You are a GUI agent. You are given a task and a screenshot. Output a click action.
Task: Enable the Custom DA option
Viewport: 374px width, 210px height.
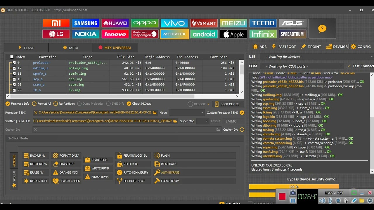tap(242, 129)
